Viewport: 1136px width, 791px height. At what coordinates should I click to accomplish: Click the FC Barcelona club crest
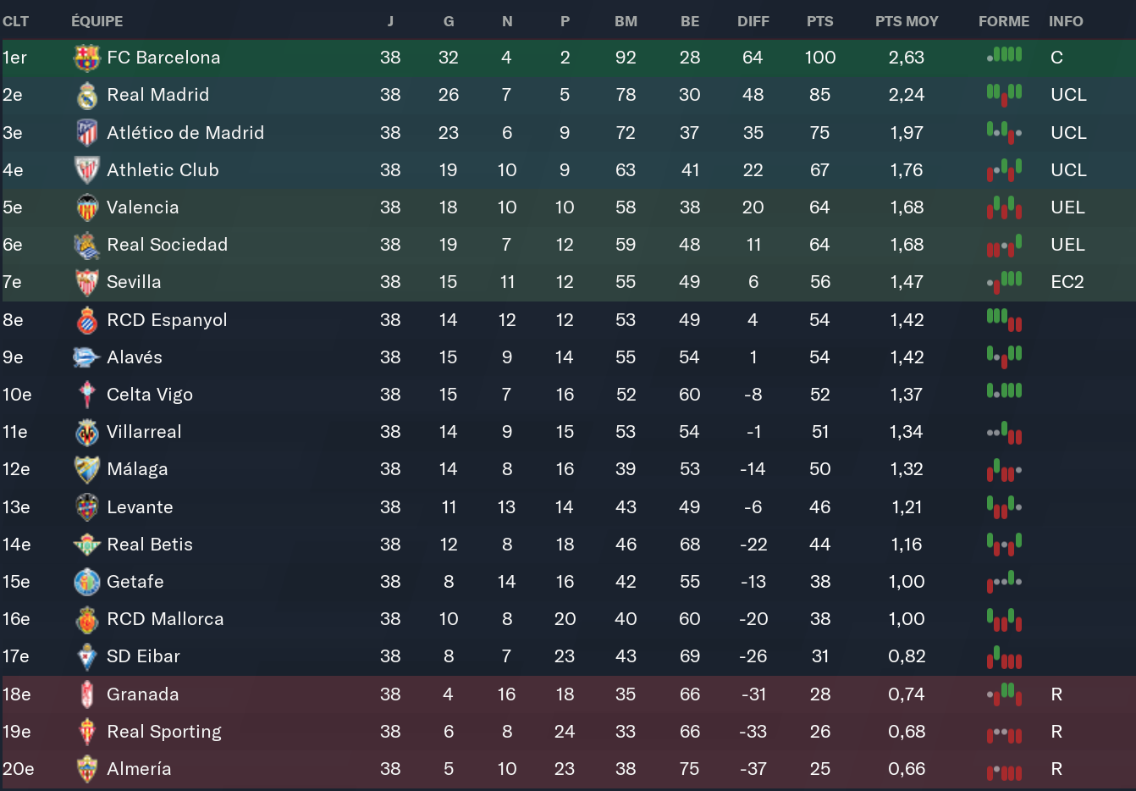[86, 58]
